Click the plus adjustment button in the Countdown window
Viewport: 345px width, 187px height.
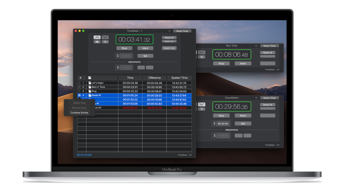pyautogui.click(x=247, y=136)
